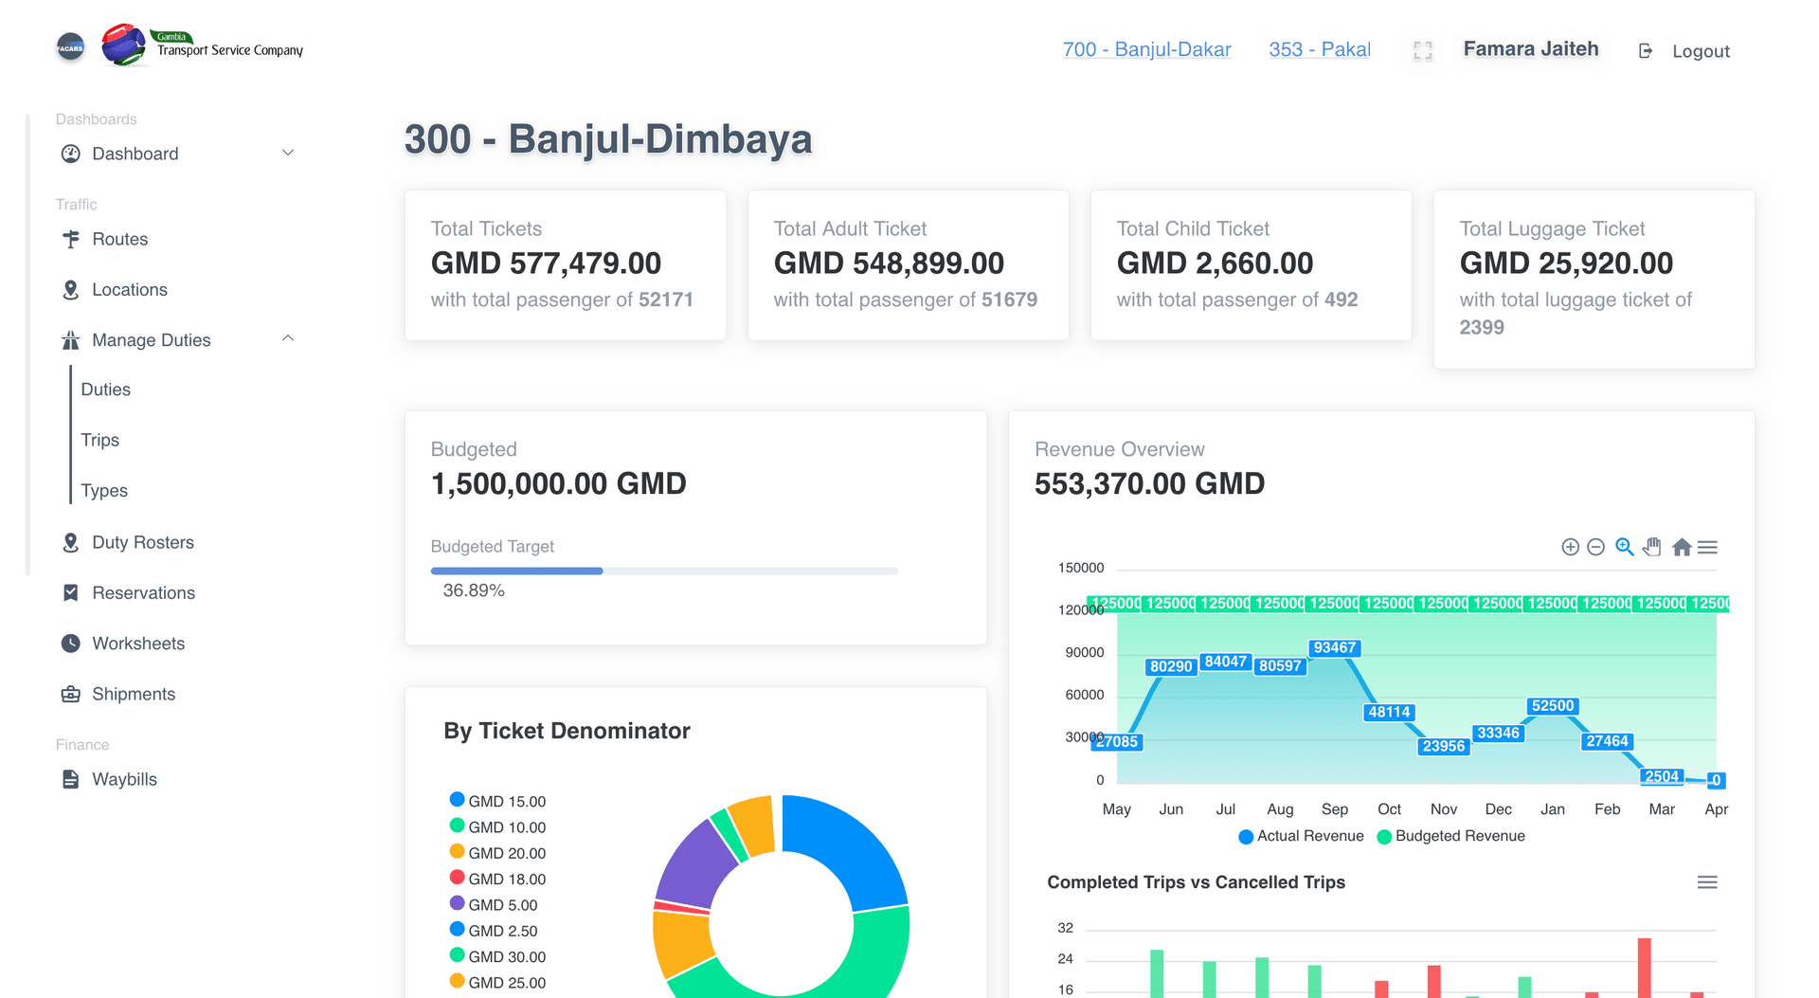Open Completed vs Cancelled Trips chart menu
The image size is (1819, 998).
1707,882
